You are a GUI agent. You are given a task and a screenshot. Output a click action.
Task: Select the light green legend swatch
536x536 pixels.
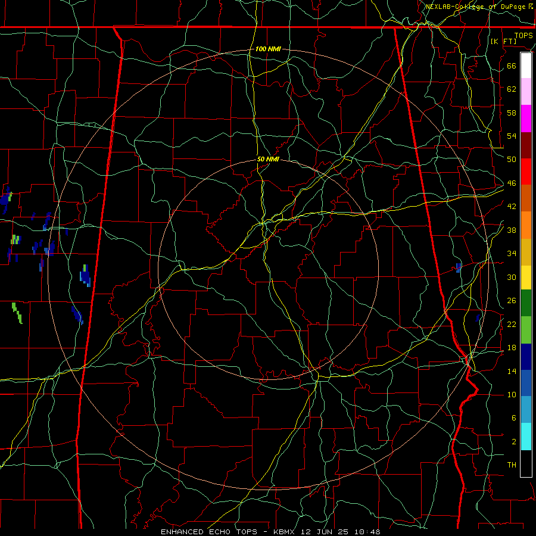coord(526,330)
